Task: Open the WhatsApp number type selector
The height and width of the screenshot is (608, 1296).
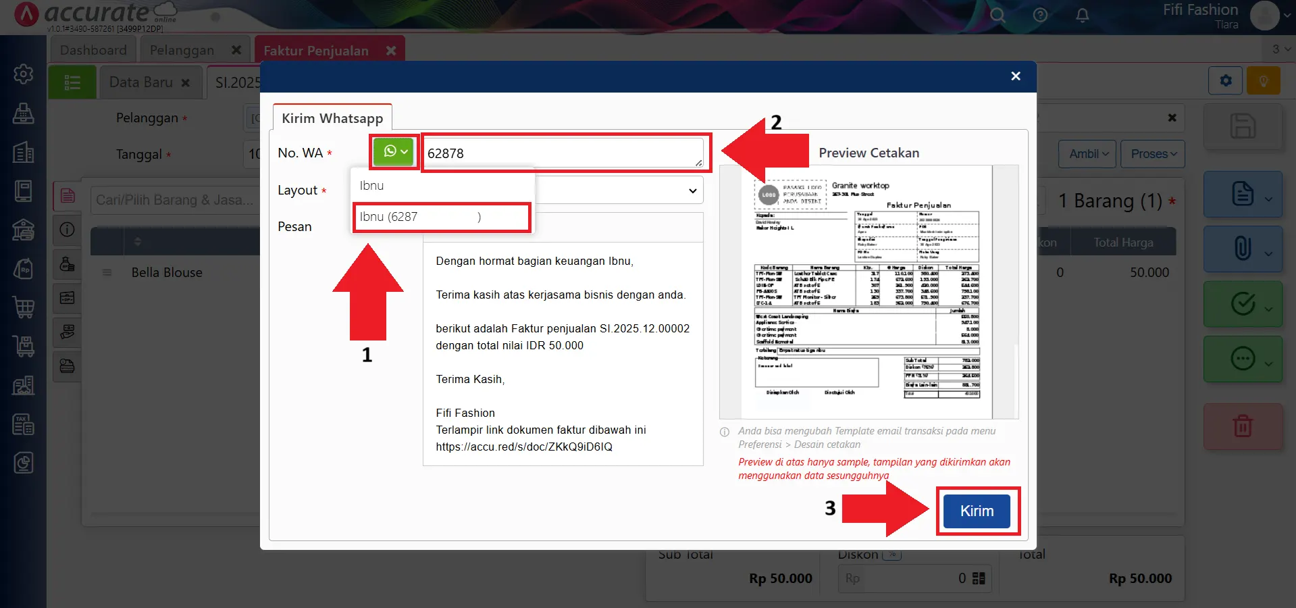Action: pyautogui.click(x=394, y=152)
